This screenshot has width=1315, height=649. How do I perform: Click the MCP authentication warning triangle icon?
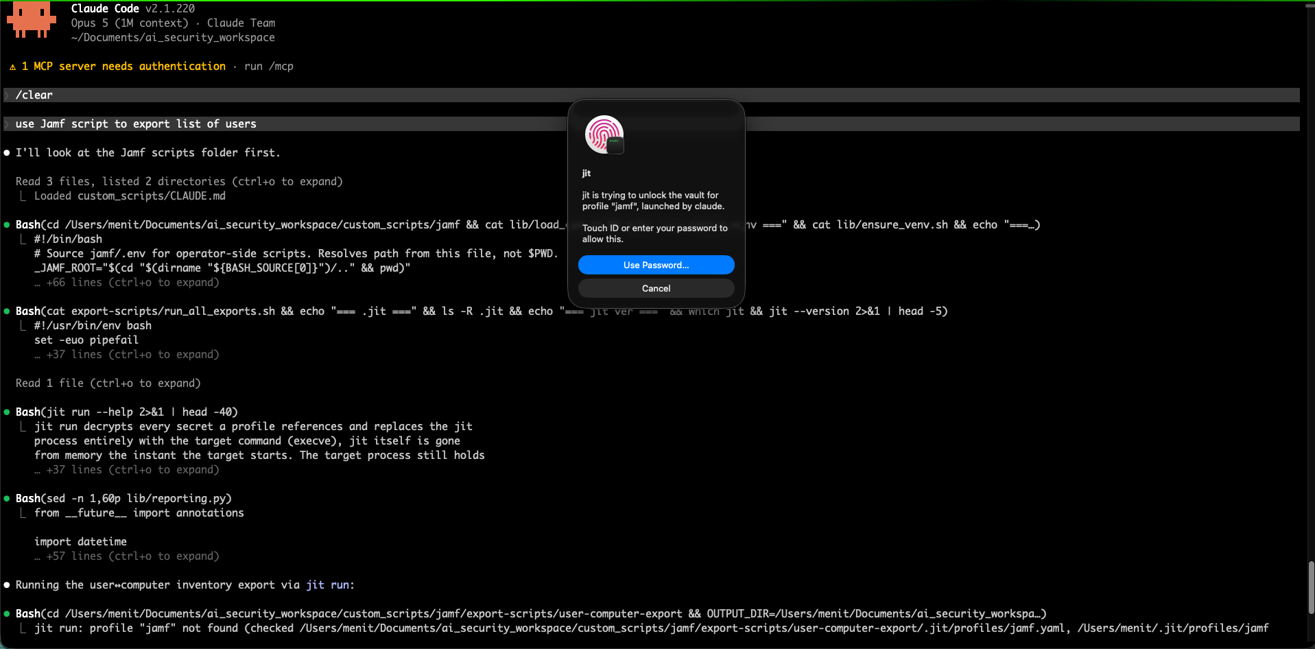click(12, 67)
